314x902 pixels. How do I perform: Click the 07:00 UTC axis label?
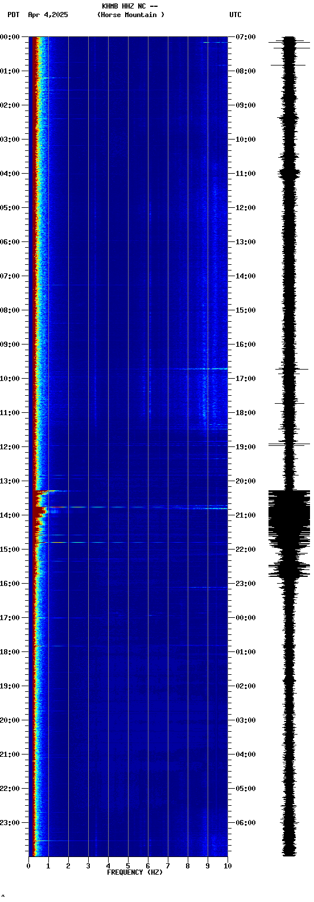coord(245,37)
